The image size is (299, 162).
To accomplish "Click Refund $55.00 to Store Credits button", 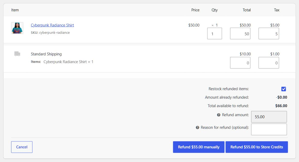I will pos(257,147).
